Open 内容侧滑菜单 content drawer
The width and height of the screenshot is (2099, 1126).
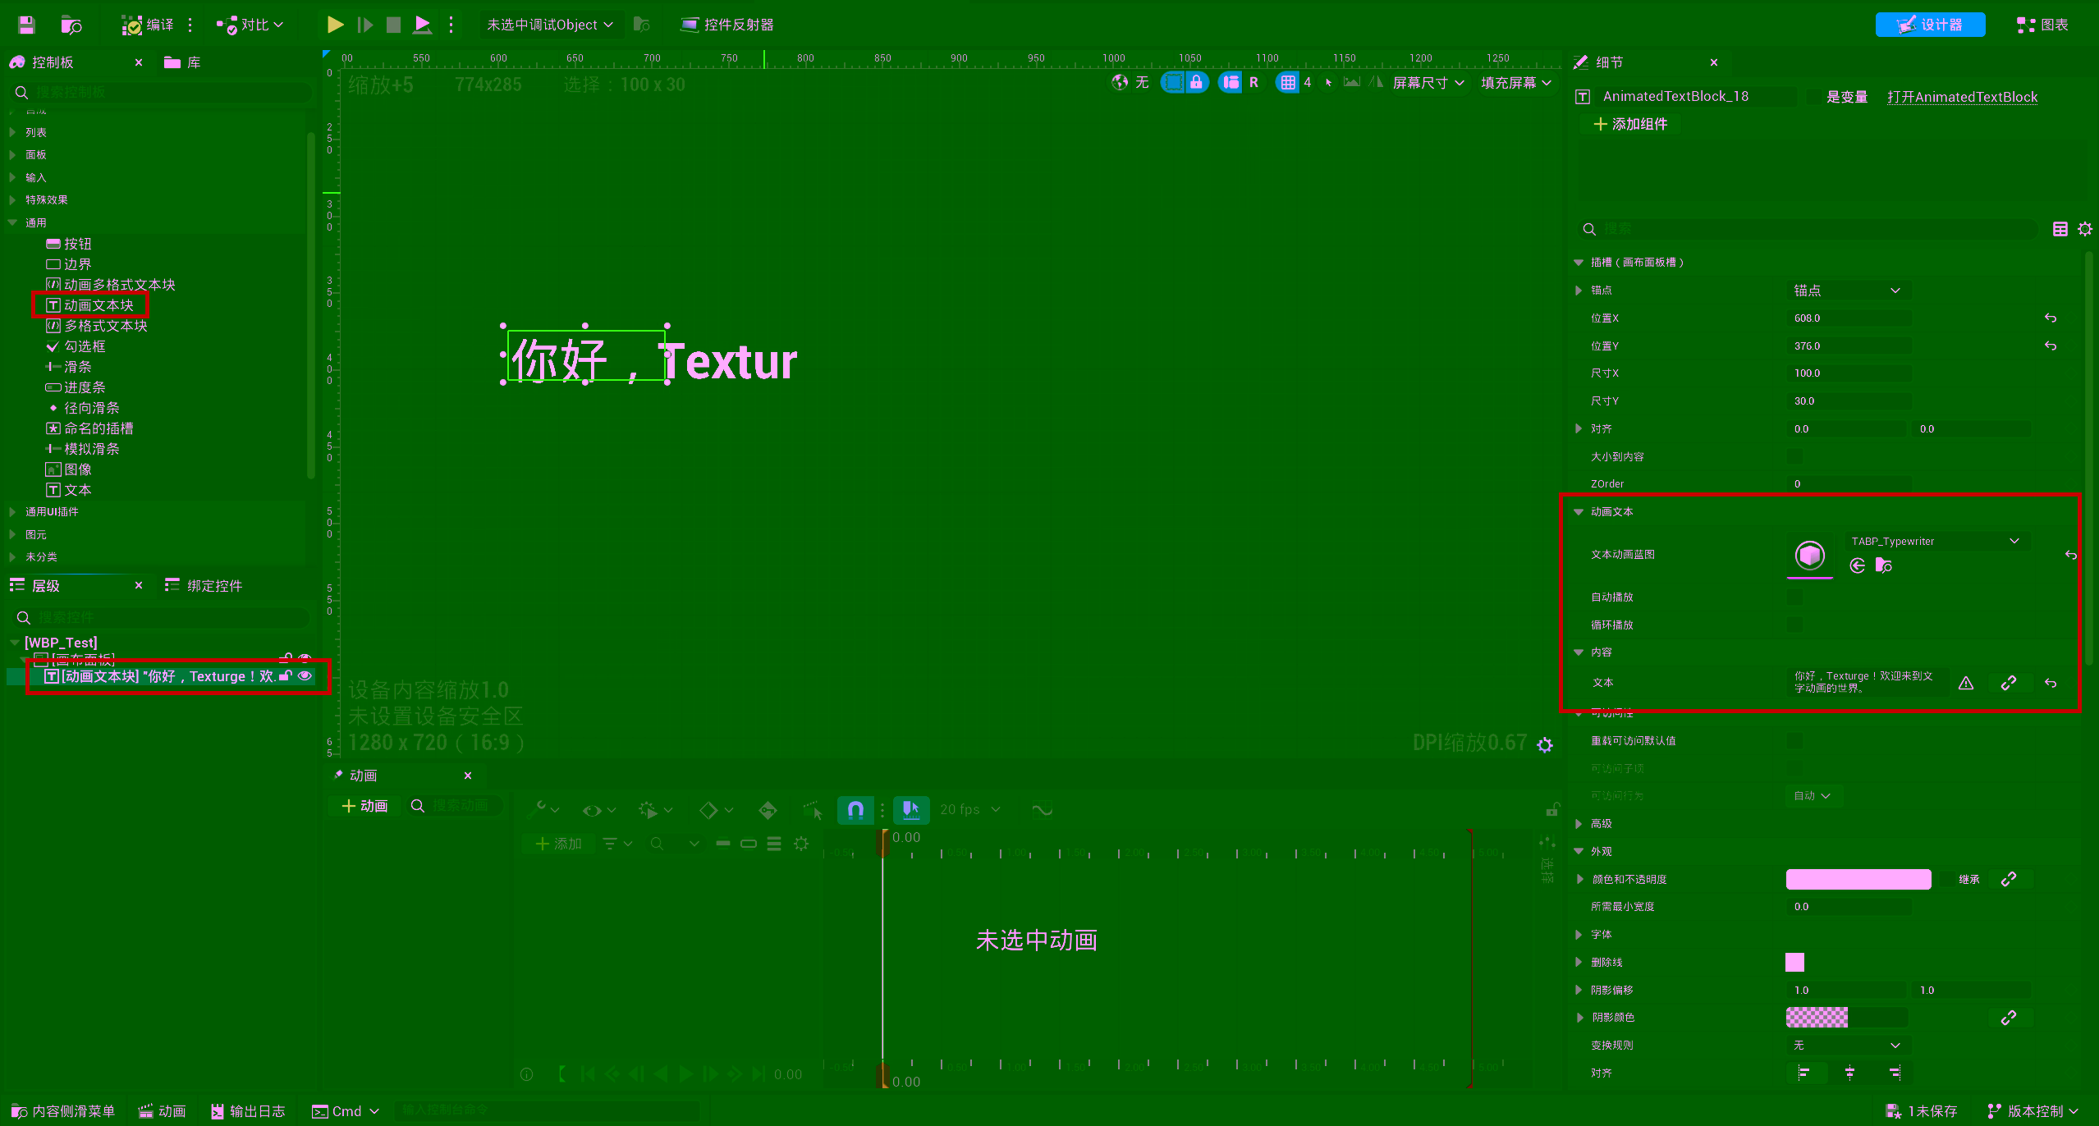coord(63,1110)
